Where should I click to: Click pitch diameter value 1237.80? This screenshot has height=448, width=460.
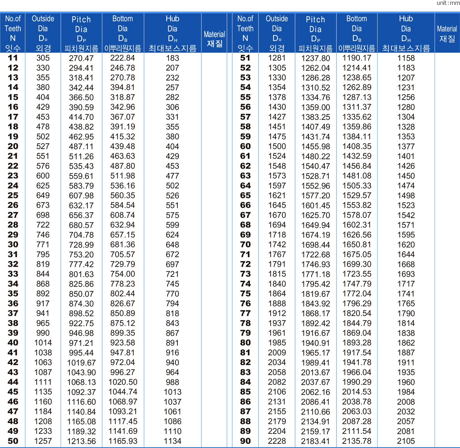(x=316, y=58)
